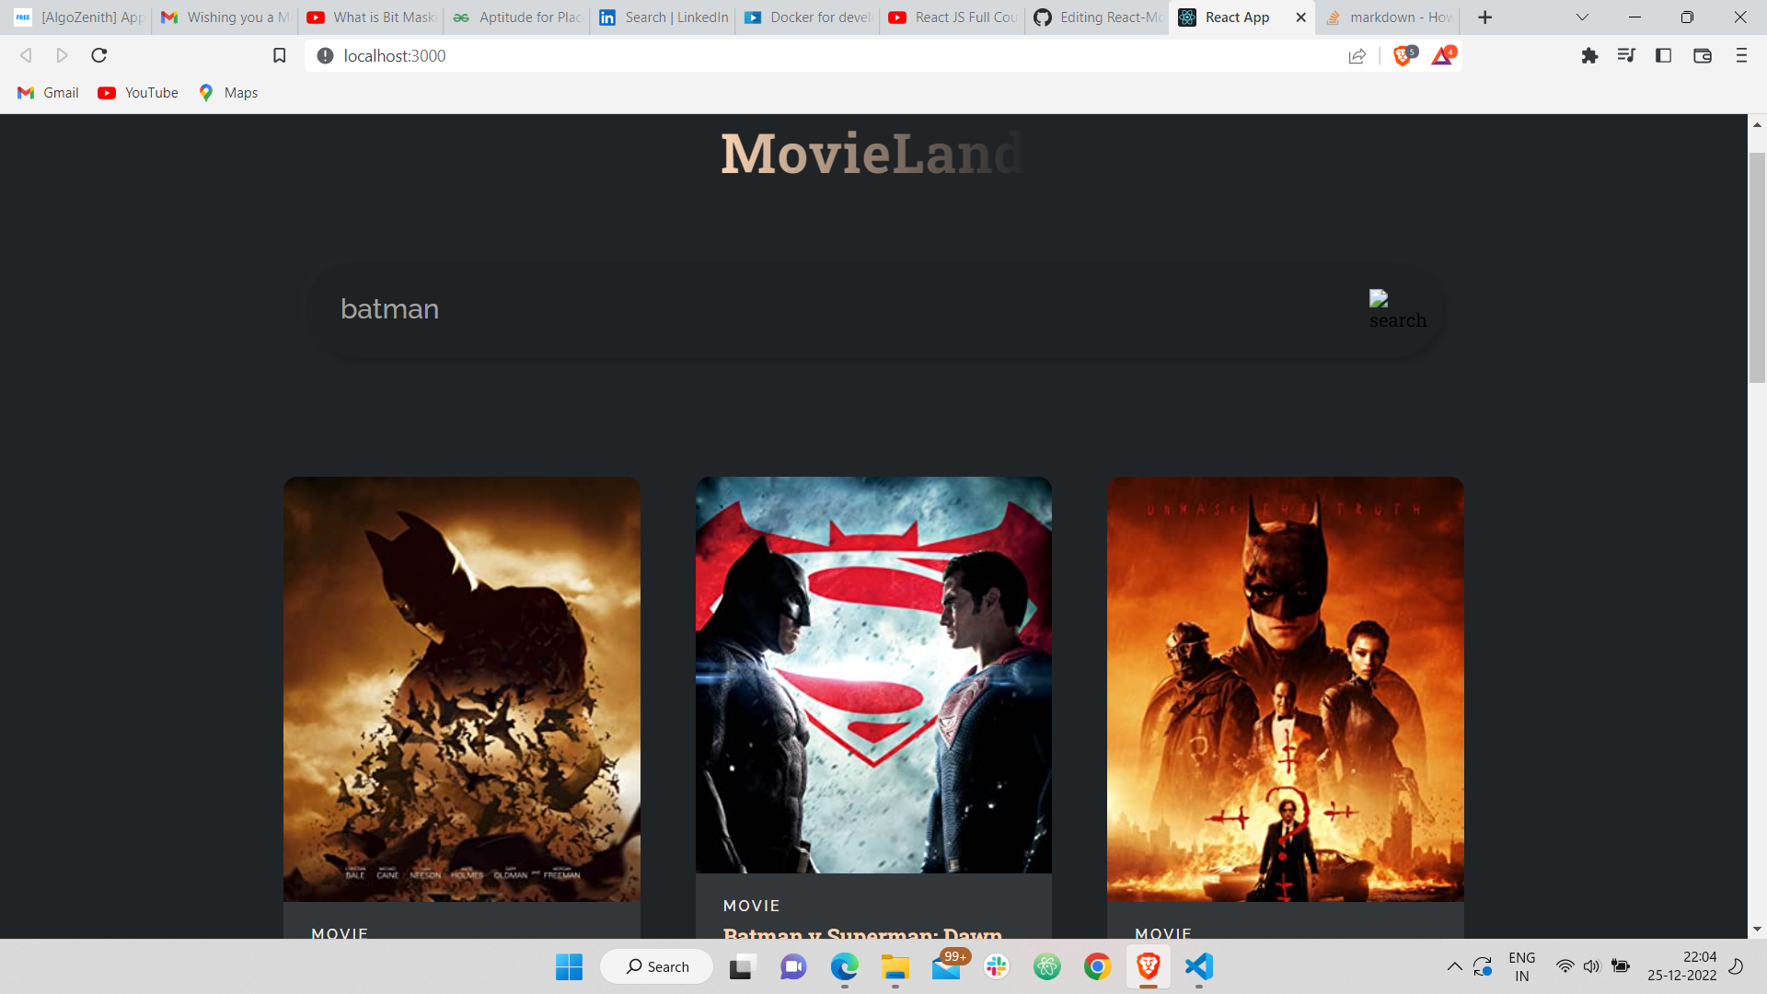Image resolution: width=1767 pixels, height=994 pixels.
Task: Switch to the Search | LinkedIn tab
Action: point(662,17)
